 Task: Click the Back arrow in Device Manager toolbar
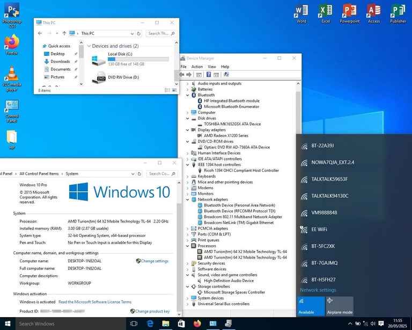182,75
